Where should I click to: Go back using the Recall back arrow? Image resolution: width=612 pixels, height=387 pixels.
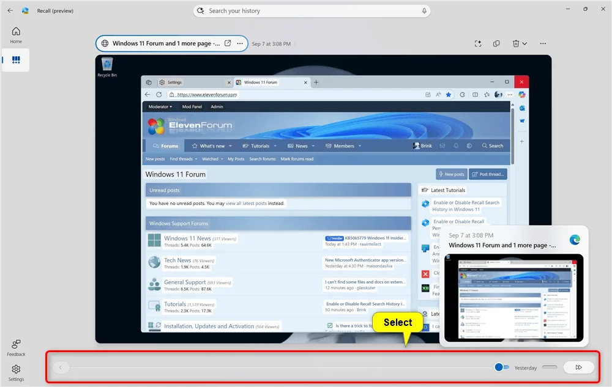[10, 11]
